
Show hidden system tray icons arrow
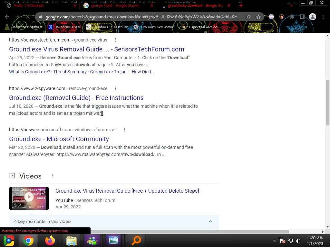click(x=275, y=241)
